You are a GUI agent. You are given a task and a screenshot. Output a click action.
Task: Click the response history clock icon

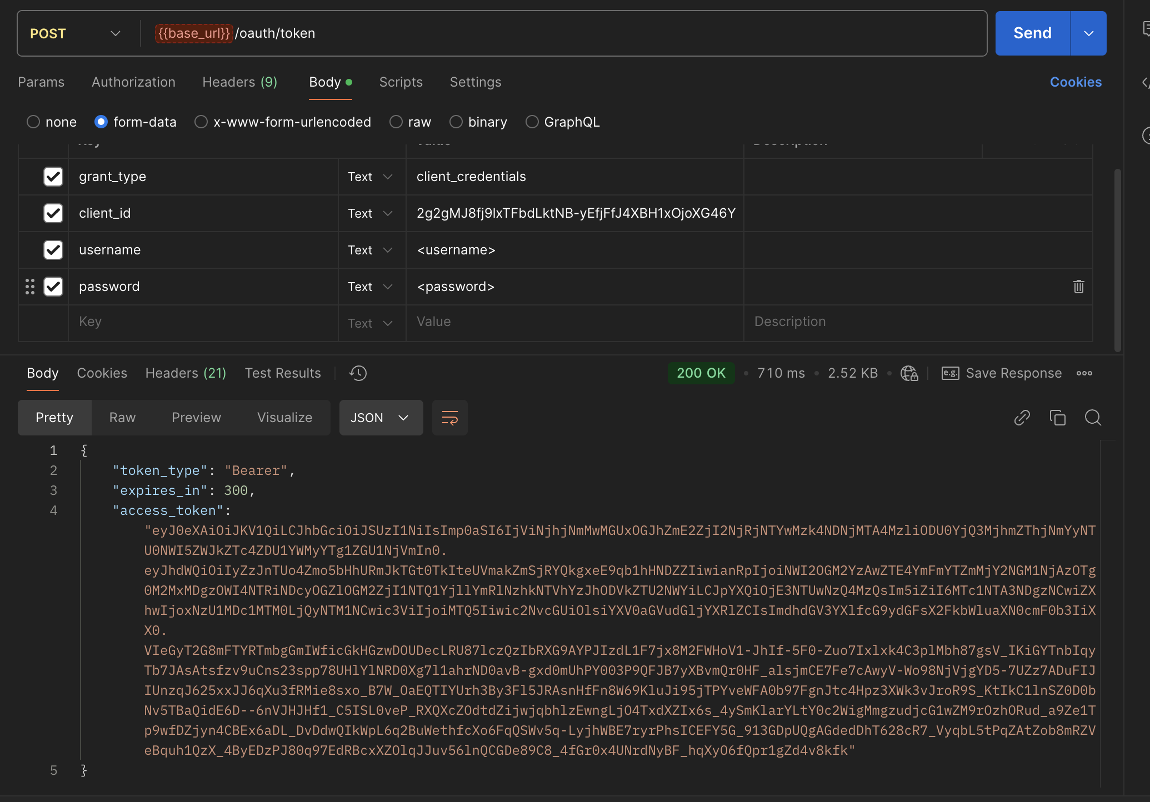(358, 373)
